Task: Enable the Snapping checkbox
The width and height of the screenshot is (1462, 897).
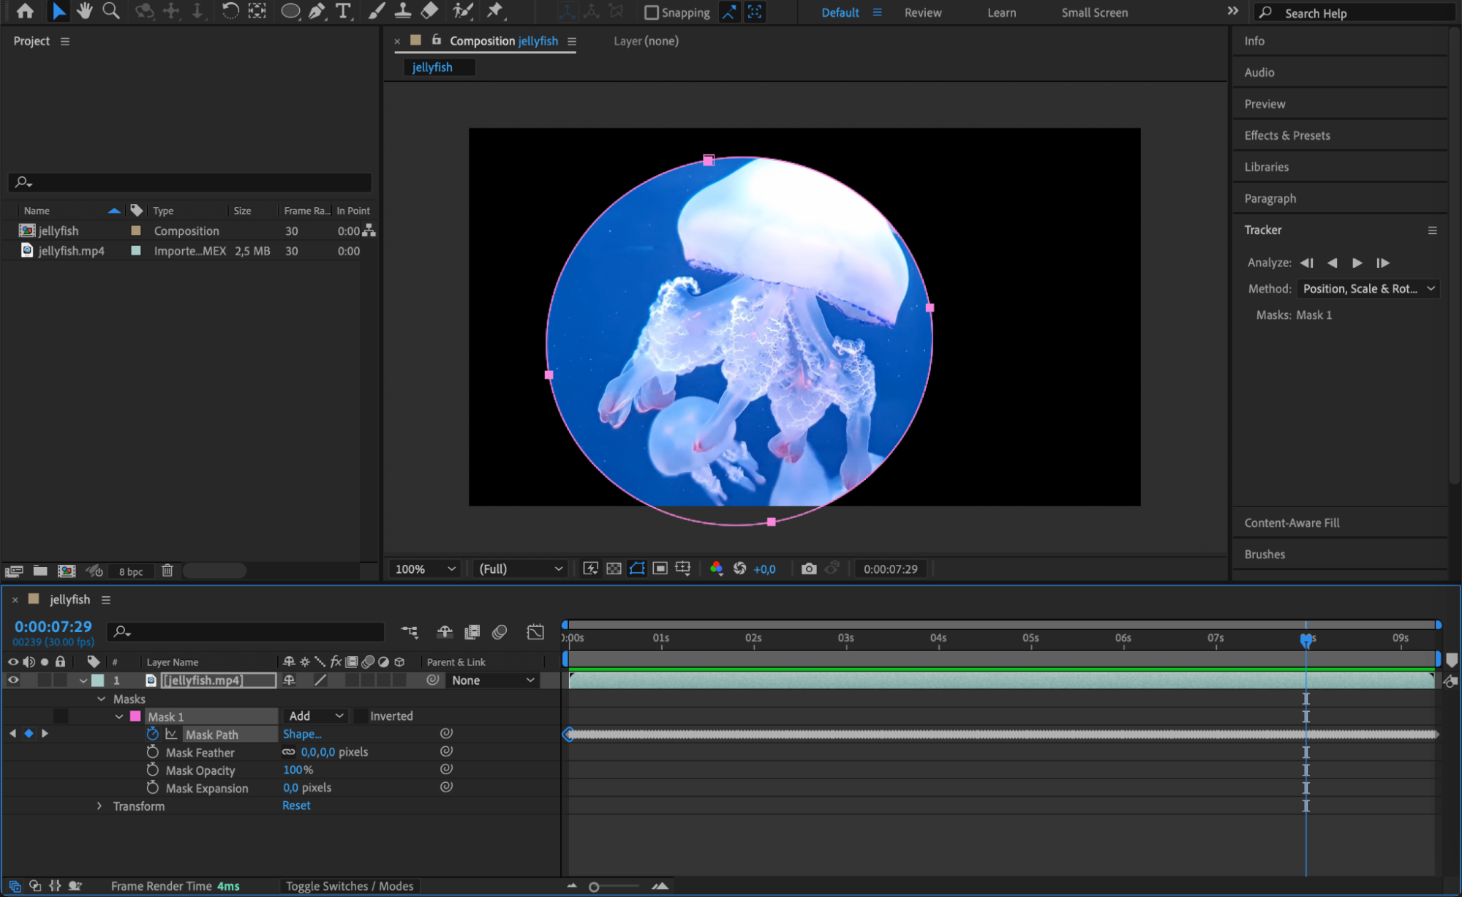Action: click(651, 12)
